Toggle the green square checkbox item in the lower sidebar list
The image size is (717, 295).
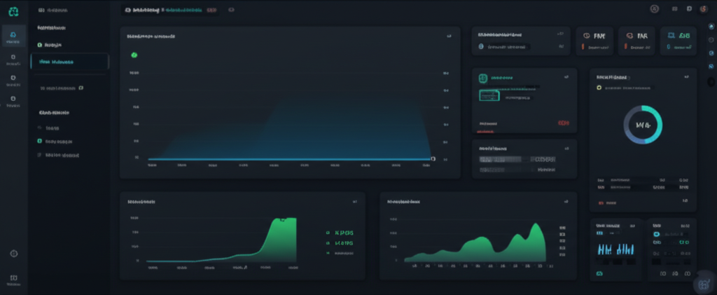coord(39,141)
